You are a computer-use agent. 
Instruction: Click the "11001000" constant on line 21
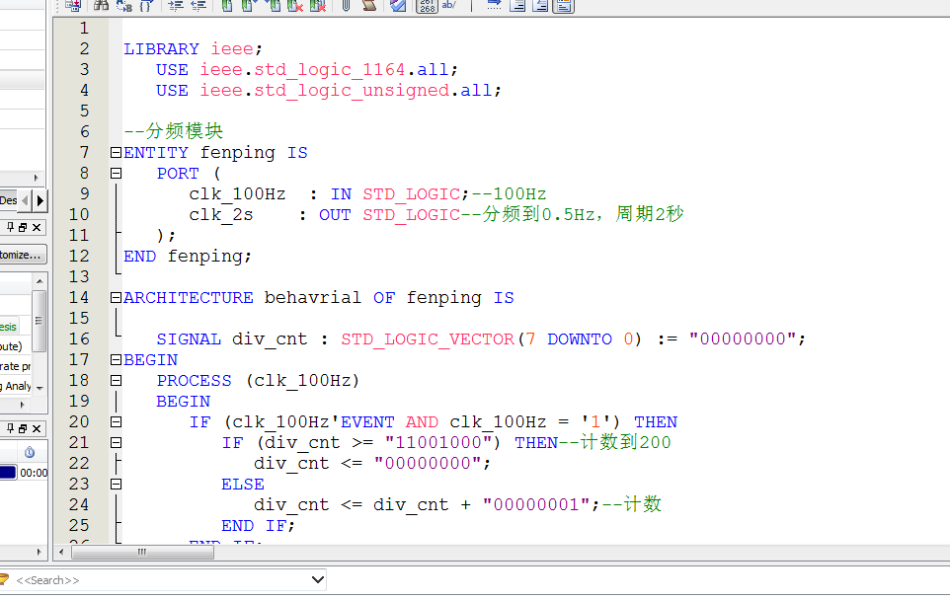(x=438, y=442)
